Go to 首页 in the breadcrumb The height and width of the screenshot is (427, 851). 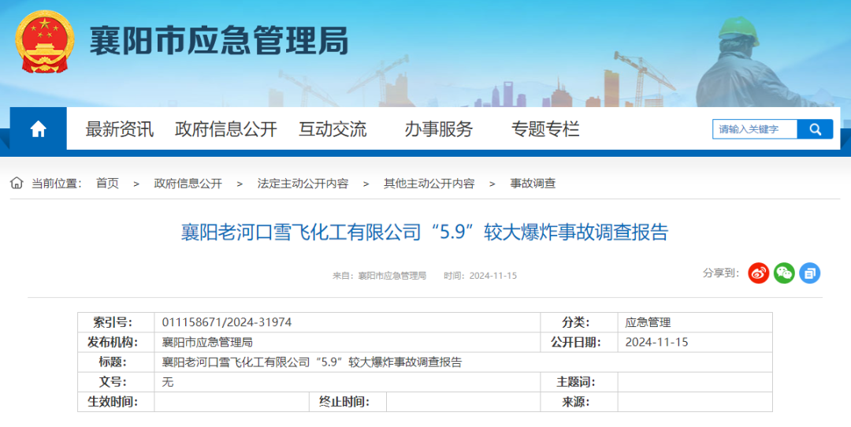[107, 184]
